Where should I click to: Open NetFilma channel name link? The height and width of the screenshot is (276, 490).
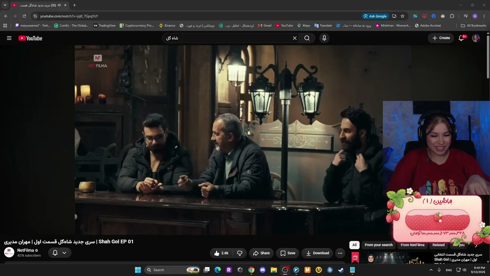click(x=26, y=250)
